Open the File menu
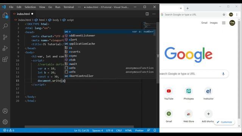The width and height of the screenshot is (242, 136). pos(11,7)
